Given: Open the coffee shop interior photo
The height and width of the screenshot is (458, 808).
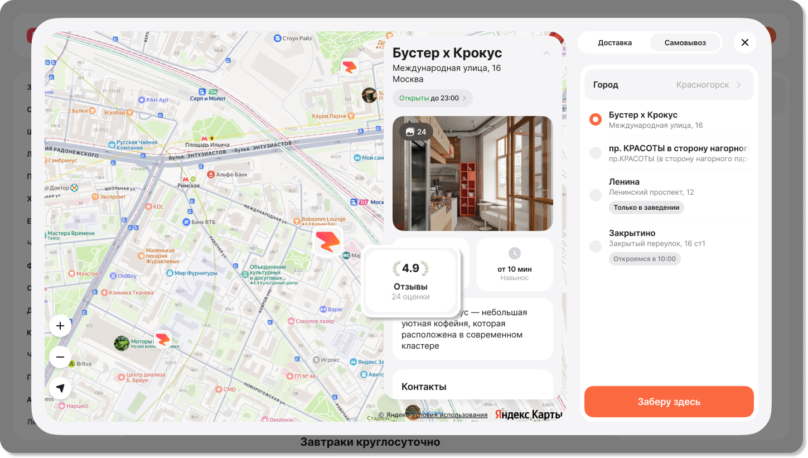Looking at the screenshot, I should [473, 173].
